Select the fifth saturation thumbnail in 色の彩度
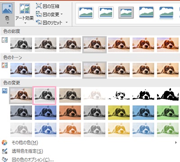 119,44
